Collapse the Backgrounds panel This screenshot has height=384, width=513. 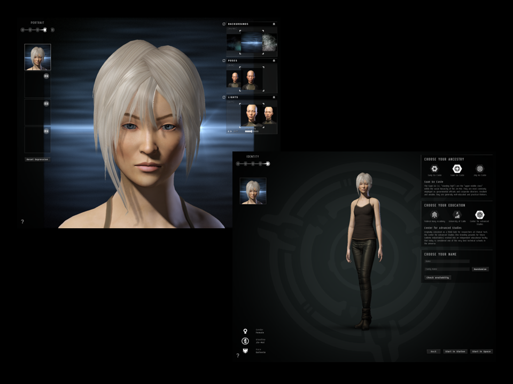(274, 24)
